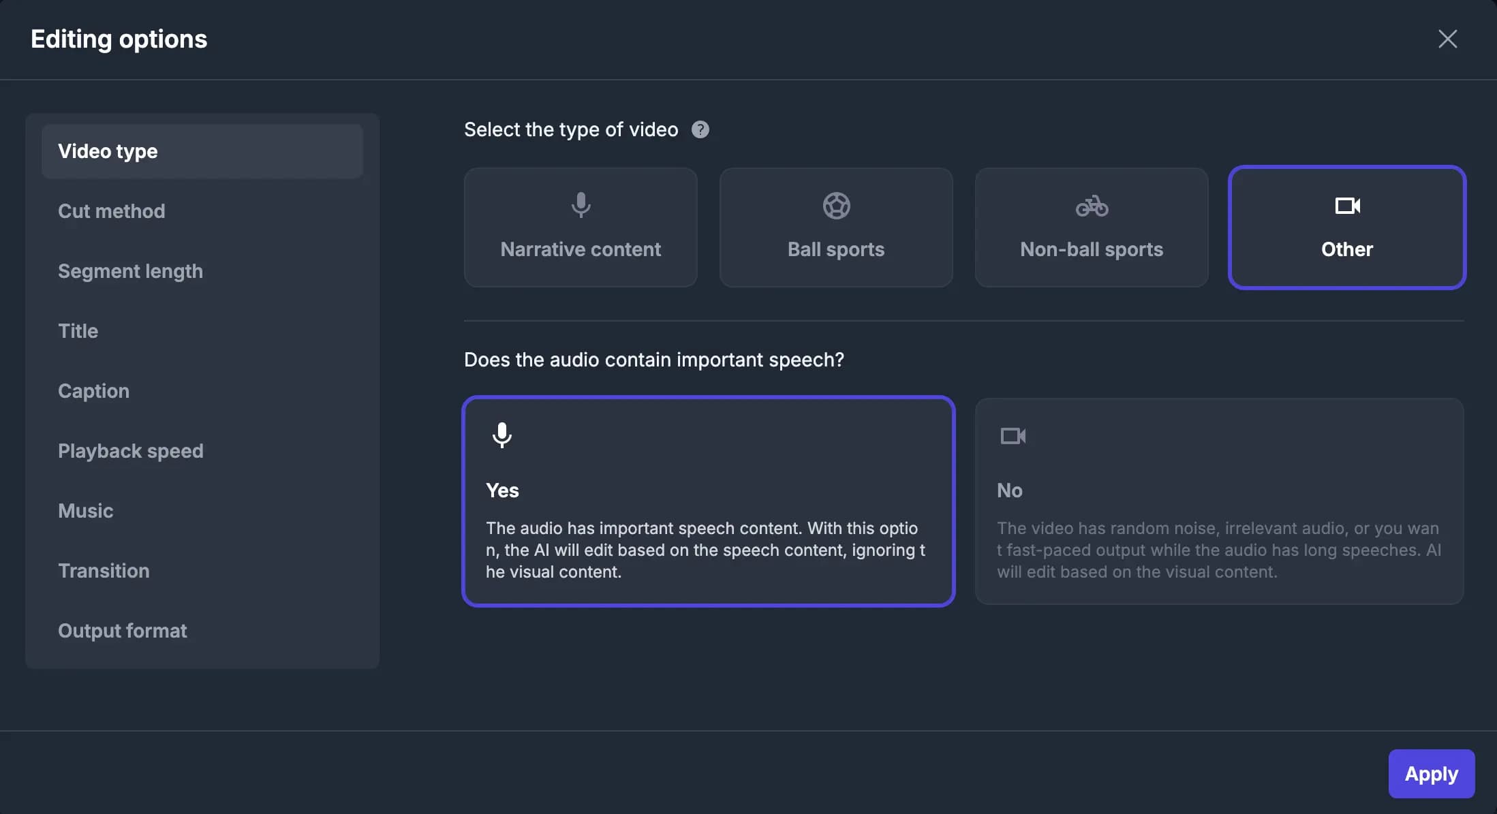
Task: Click the camera icon in the No card
Action: (1013, 436)
